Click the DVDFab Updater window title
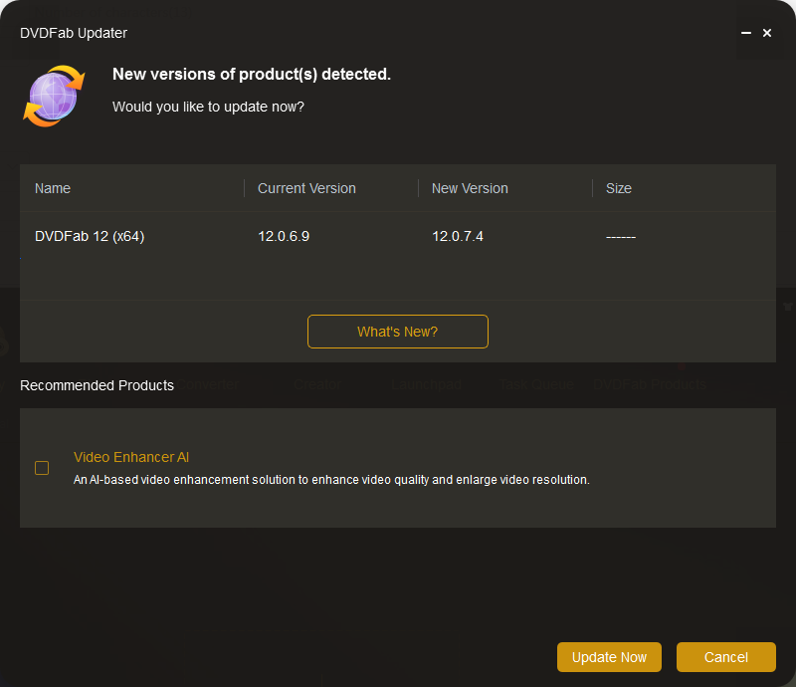 [x=74, y=33]
